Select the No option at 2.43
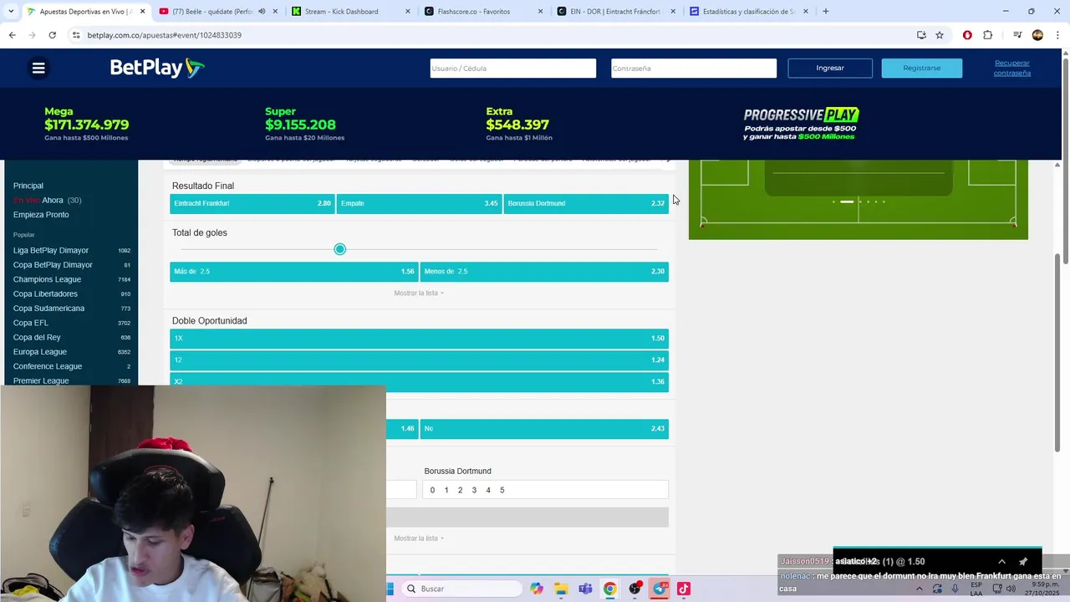 tap(544, 429)
